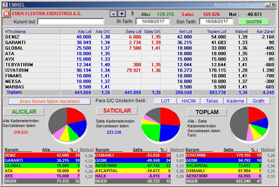
Task: Select the MARBAS row
Action: tap(139, 87)
